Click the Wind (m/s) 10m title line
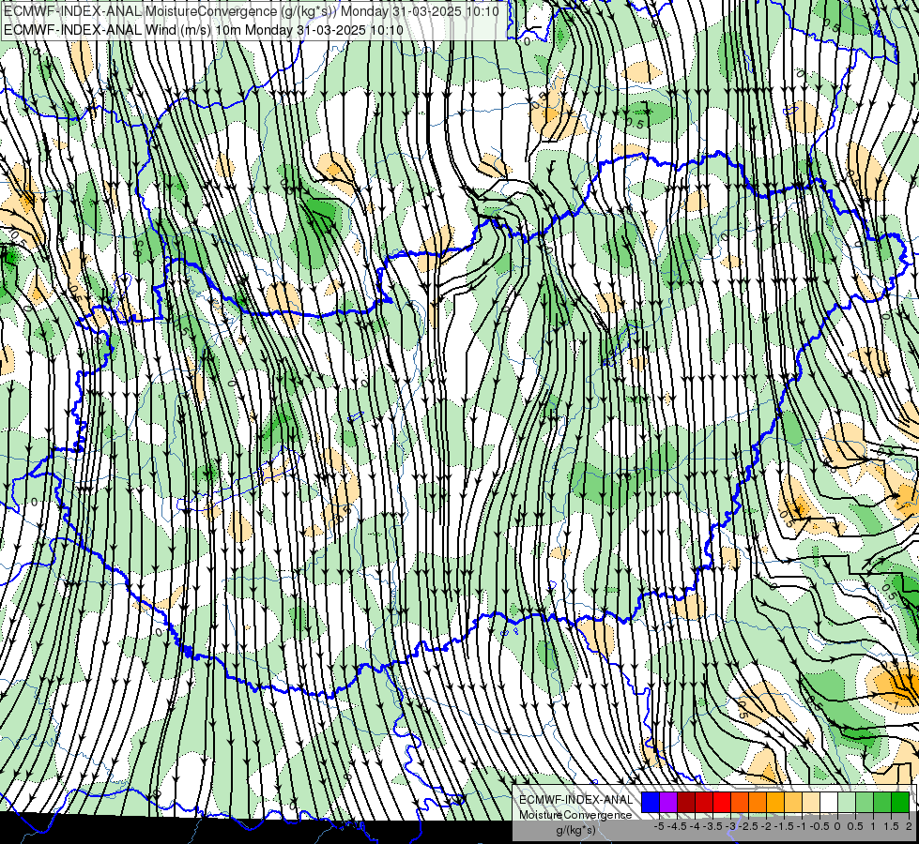Viewport: 919px width, 844px height. 204,30
